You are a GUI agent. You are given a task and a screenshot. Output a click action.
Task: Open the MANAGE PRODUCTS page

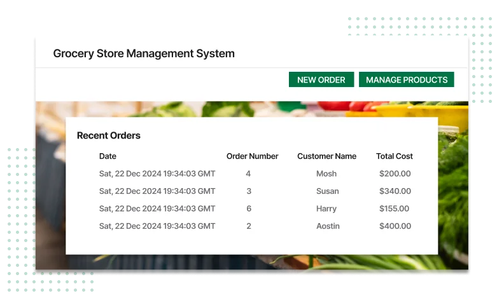coord(406,79)
